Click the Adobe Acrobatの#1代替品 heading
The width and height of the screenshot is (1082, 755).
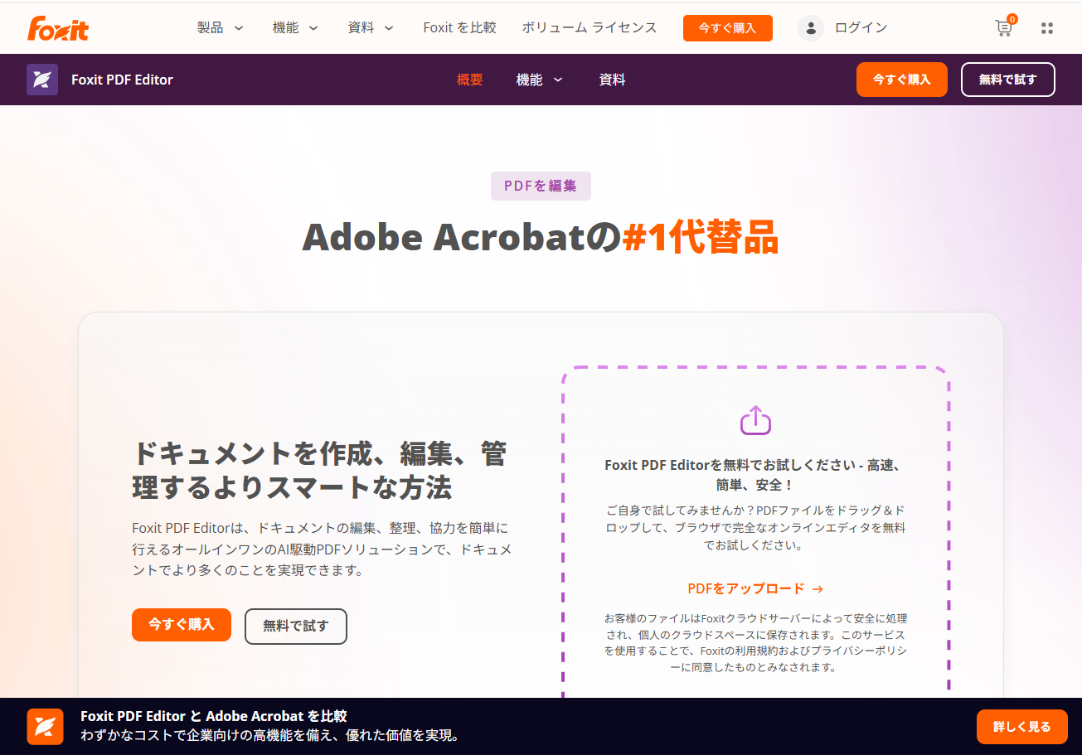(x=541, y=237)
